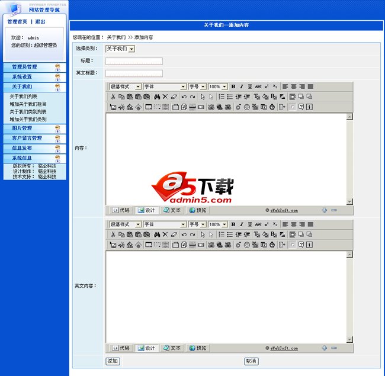Toggle Italic in 内容 editor

coord(242,86)
